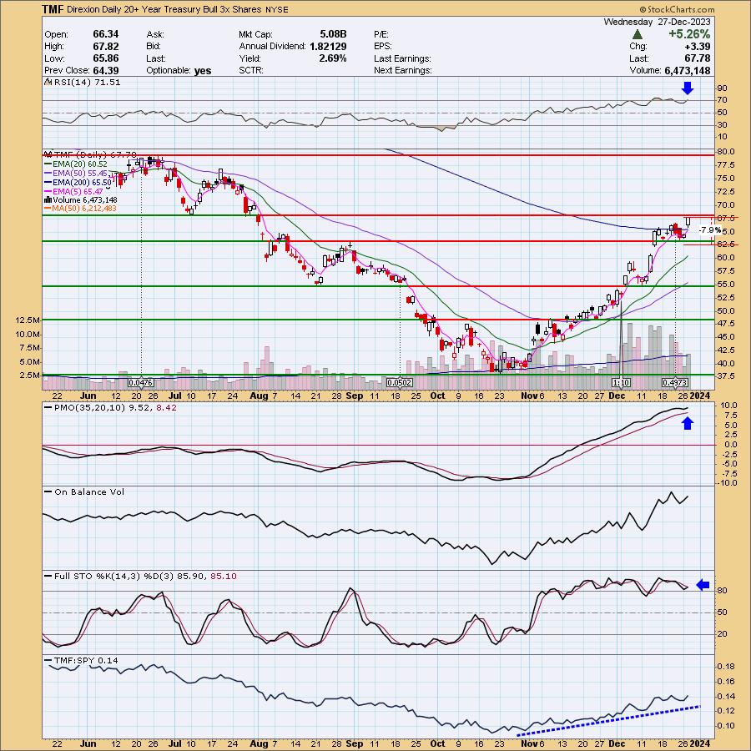The width and height of the screenshot is (751, 751).
Task: Click the header Volume value "6,473,148"
Action: (688, 70)
